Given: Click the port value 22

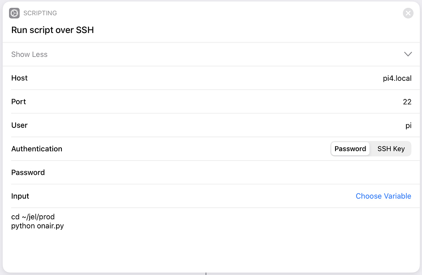Looking at the screenshot, I should [407, 102].
